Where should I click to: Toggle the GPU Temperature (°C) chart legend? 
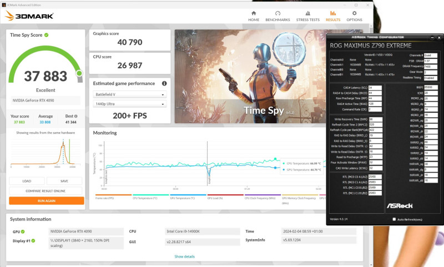pyautogui.click(x=188, y=197)
